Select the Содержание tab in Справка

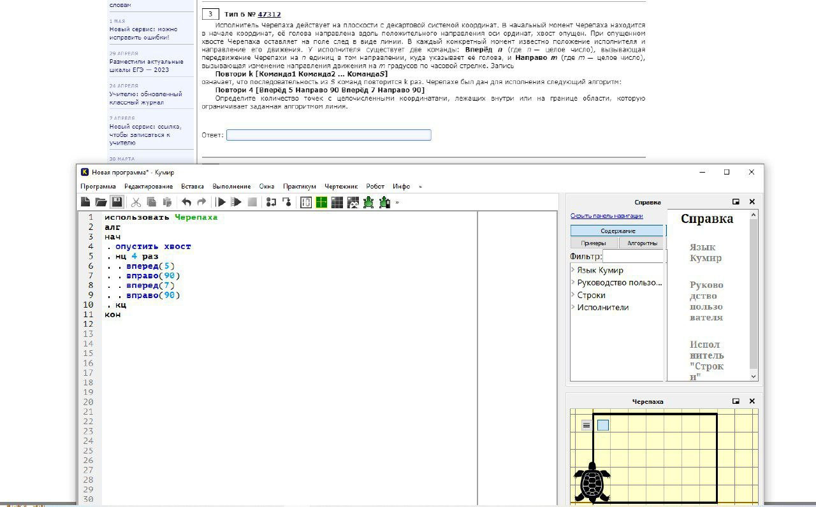(618, 231)
